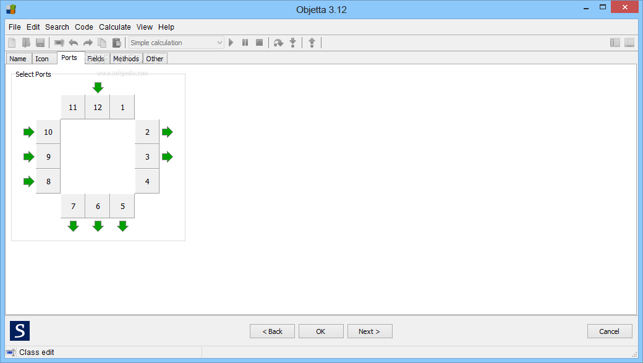
Task: Open the Help menu
Action: coord(166,27)
